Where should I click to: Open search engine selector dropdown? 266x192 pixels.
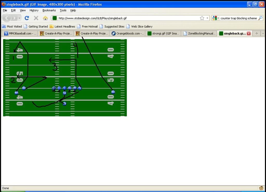tap(216, 18)
